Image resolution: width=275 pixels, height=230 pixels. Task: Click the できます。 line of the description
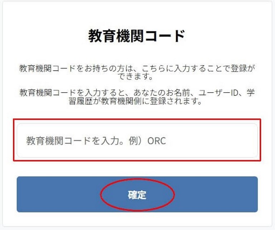[135, 76]
